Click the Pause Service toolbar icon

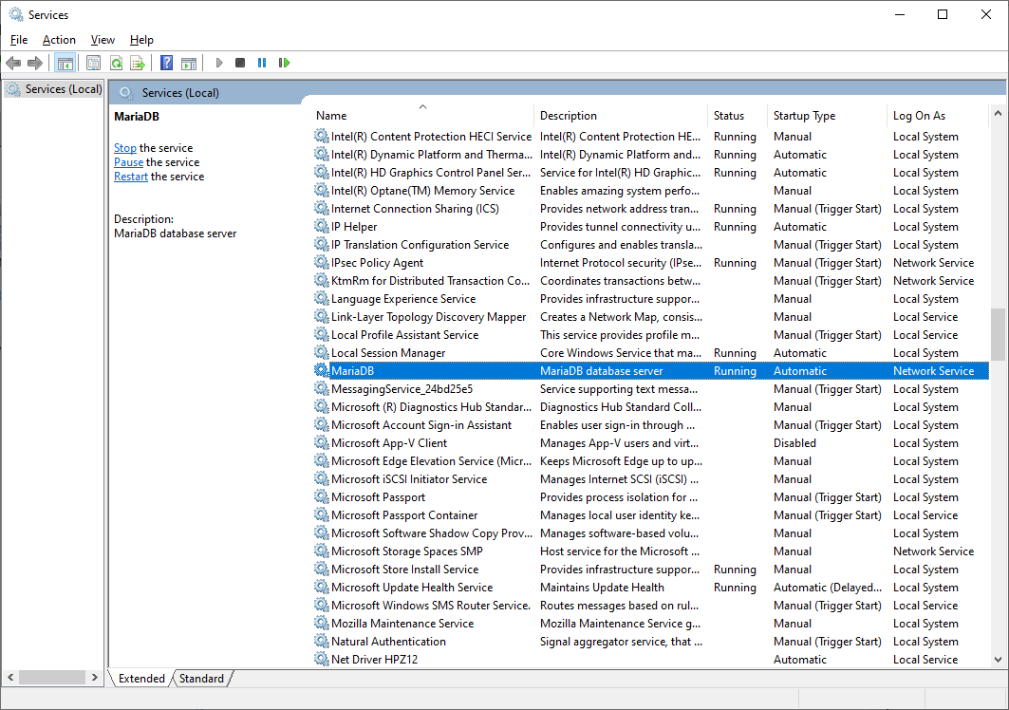(262, 63)
